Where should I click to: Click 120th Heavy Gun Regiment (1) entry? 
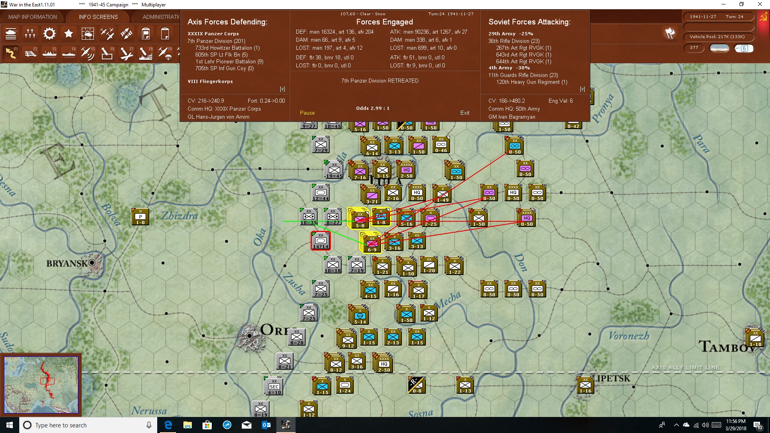click(532, 82)
